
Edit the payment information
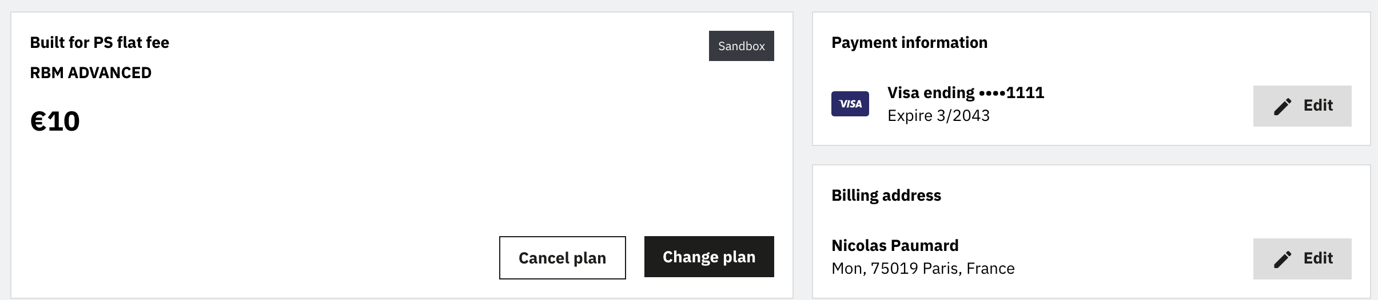(1302, 106)
